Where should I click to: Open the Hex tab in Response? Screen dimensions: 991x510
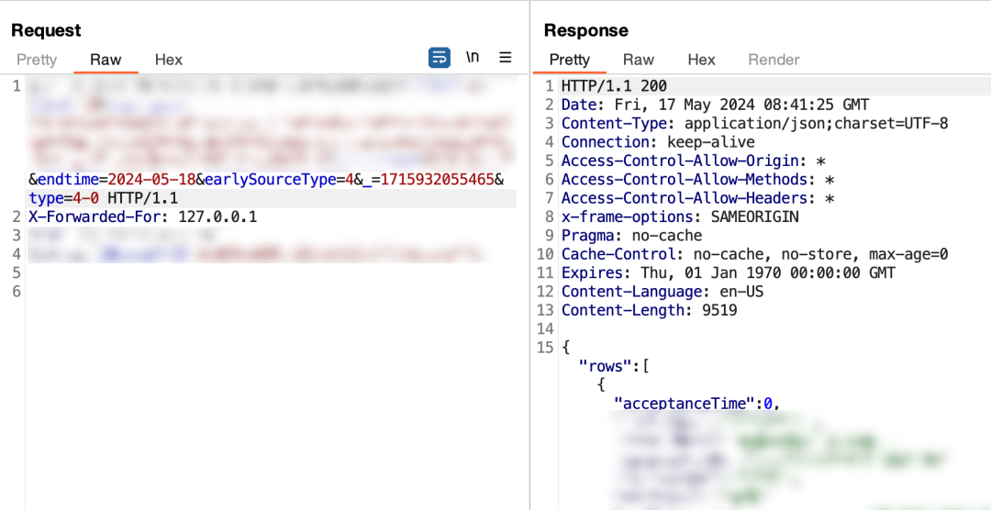coord(701,60)
